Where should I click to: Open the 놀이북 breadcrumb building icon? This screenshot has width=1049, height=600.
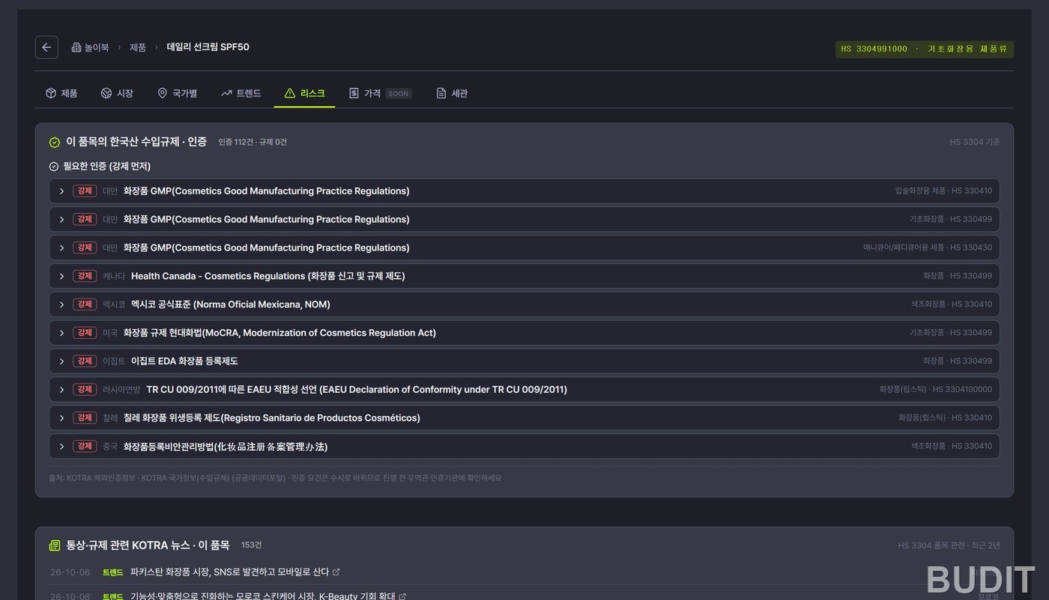point(76,47)
